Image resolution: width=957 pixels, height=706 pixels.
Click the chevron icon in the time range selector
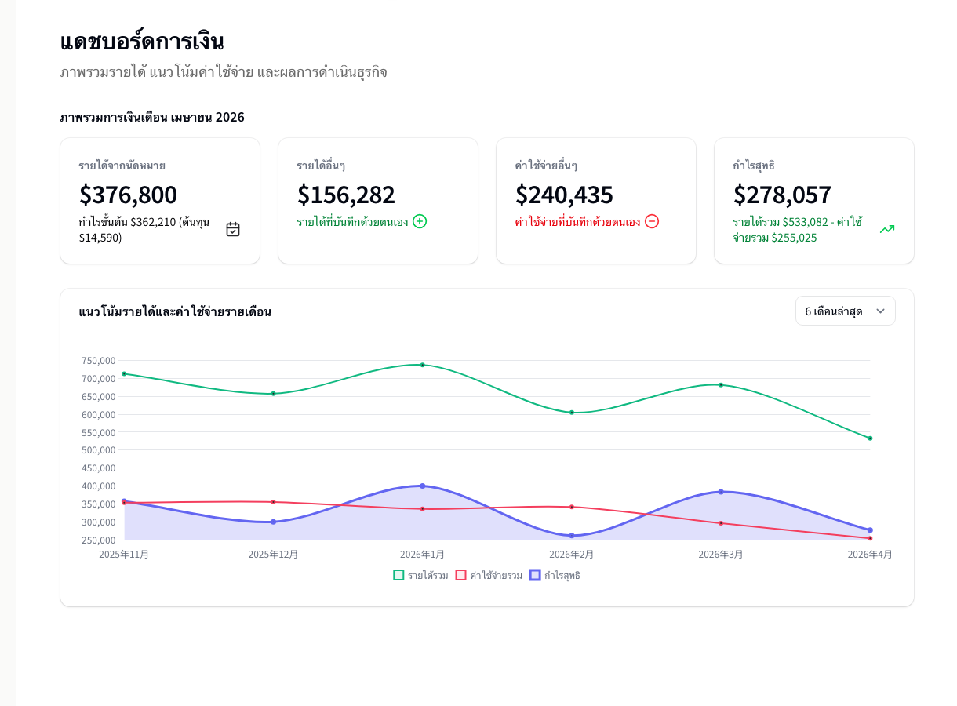[x=881, y=311]
